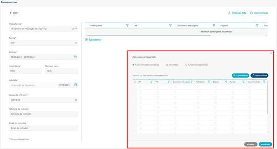Close the Adicionar participante(s) dialog
Viewport: 277px width, 149px height.
tap(271, 53)
